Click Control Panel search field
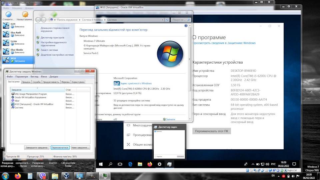The image size is (320, 180). pyautogui.click(x=181, y=20)
